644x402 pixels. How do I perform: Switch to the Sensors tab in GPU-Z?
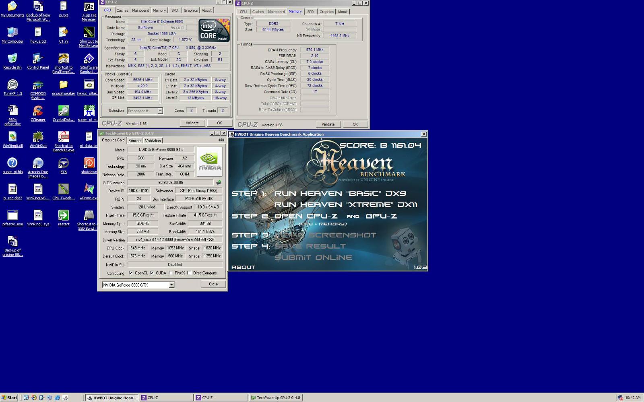tap(135, 140)
